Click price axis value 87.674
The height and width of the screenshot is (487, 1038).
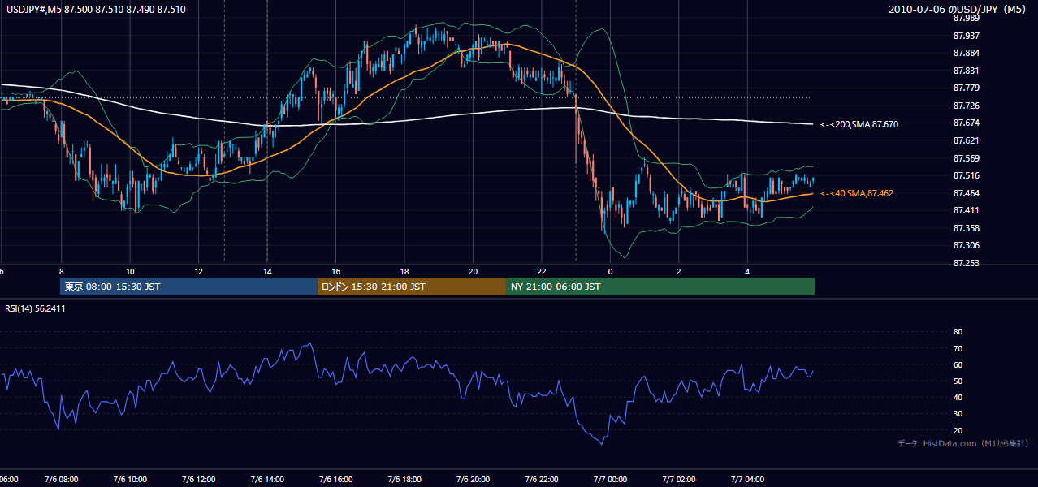966,123
